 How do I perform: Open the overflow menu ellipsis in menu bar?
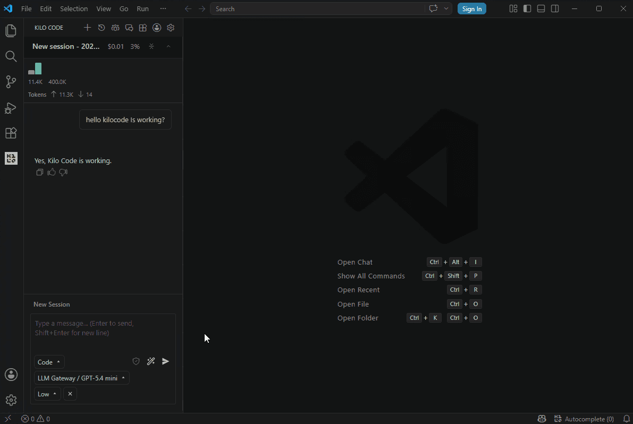pos(163,9)
